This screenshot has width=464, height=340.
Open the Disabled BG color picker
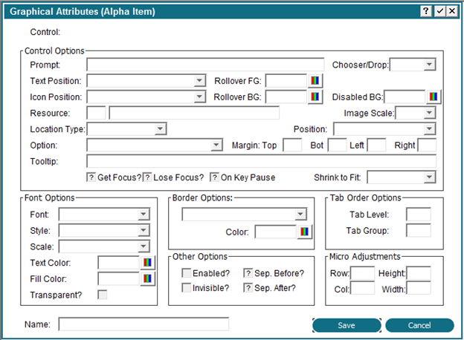pyautogui.click(x=434, y=97)
